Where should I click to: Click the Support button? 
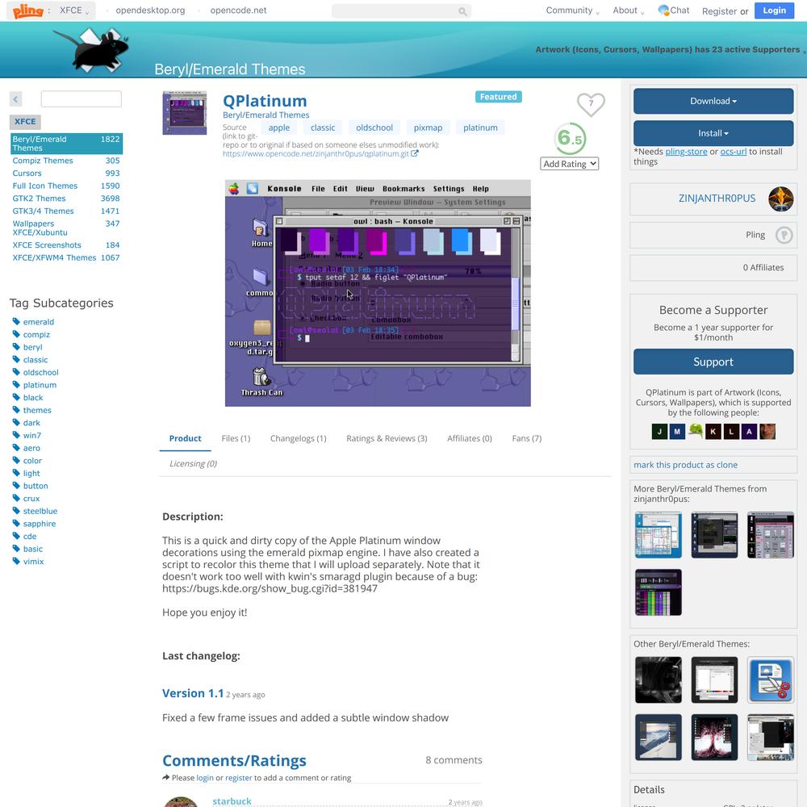713,362
